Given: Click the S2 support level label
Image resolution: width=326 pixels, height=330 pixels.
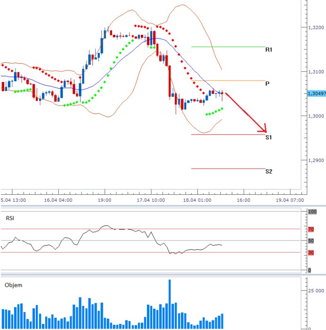Looking at the screenshot, I should point(269,171).
